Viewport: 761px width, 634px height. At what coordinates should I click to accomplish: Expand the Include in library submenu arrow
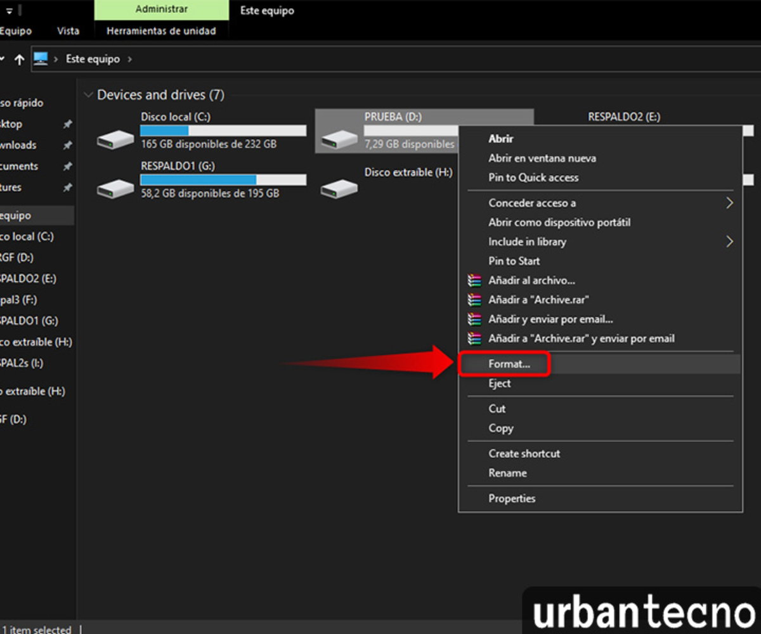(729, 242)
